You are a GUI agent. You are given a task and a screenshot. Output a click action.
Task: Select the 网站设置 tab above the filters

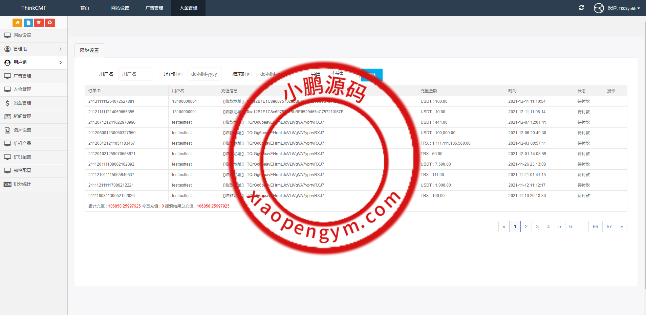pos(89,50)
